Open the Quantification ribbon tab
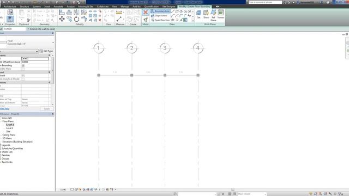 [152, 7]
